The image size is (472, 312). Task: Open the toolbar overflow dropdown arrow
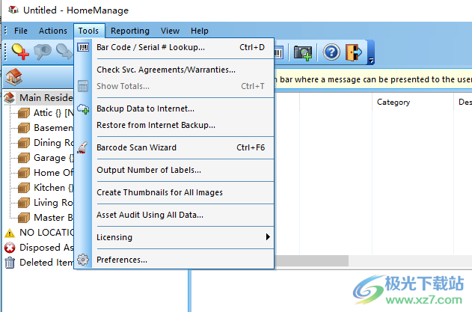point(371,60)
